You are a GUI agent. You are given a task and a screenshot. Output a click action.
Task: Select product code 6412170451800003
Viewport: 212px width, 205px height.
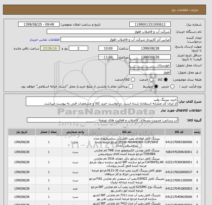click(179, 188)
